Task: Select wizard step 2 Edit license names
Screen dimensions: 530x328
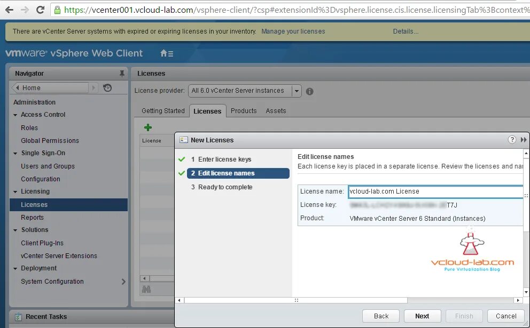Action: [238, 173]
